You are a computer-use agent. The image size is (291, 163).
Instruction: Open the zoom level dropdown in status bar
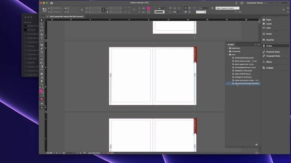54,153
